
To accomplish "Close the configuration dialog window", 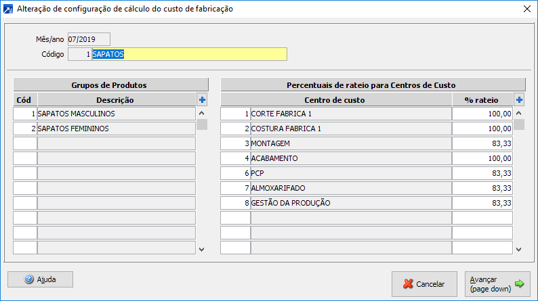I will (x=527, y=9).
